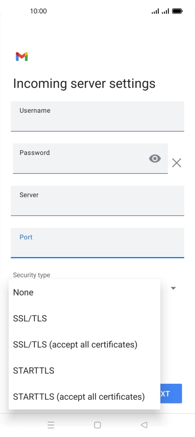Collapse the Security type dropdown arrow

tap(173, 288)
